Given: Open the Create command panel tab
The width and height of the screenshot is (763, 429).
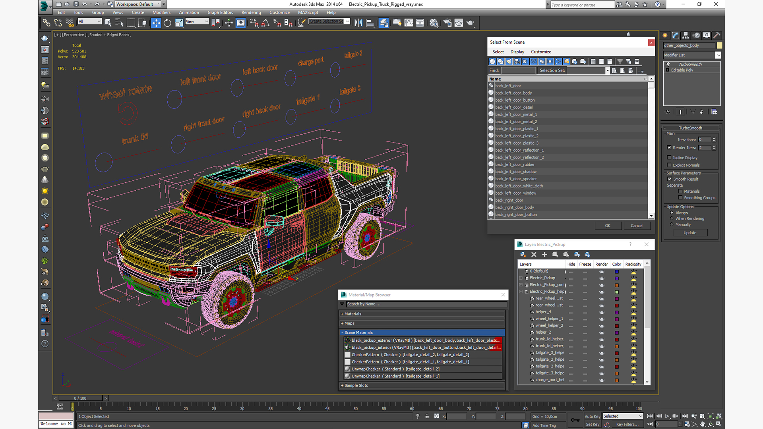Looking at the screenshot, I should (x=665, y=35).
